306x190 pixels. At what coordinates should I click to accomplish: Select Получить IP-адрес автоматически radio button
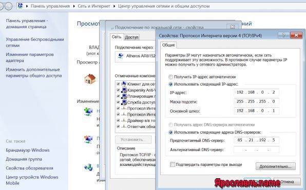[x=170, y=77]
